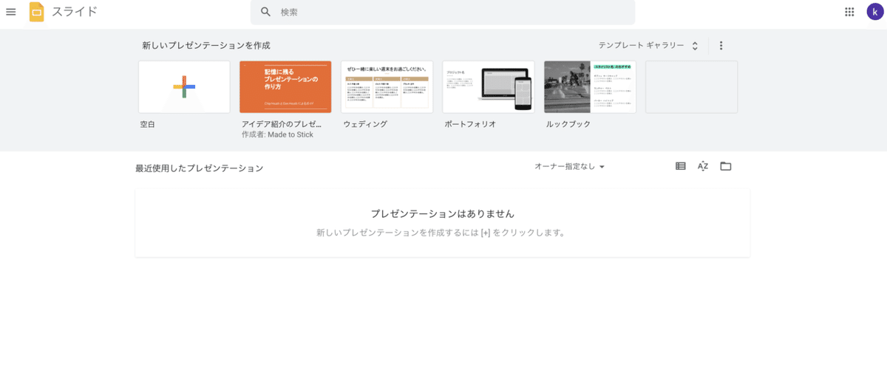Image resolution: width=887 pixels, height=381 pixels.
Task: Open the ウェディング template thumbnail
Action: pos(387,87)
